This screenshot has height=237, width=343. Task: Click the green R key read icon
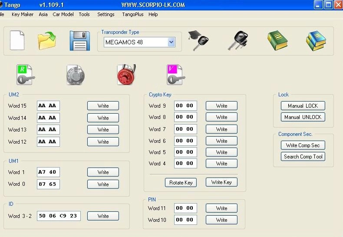coord(25,75)
